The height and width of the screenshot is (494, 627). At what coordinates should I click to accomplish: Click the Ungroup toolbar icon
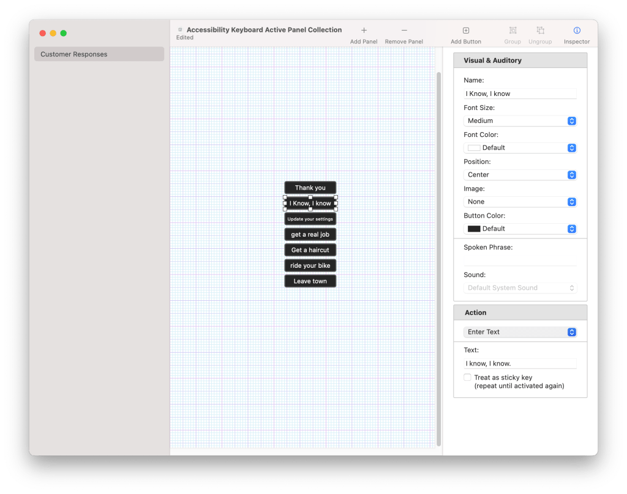(540, 31)
